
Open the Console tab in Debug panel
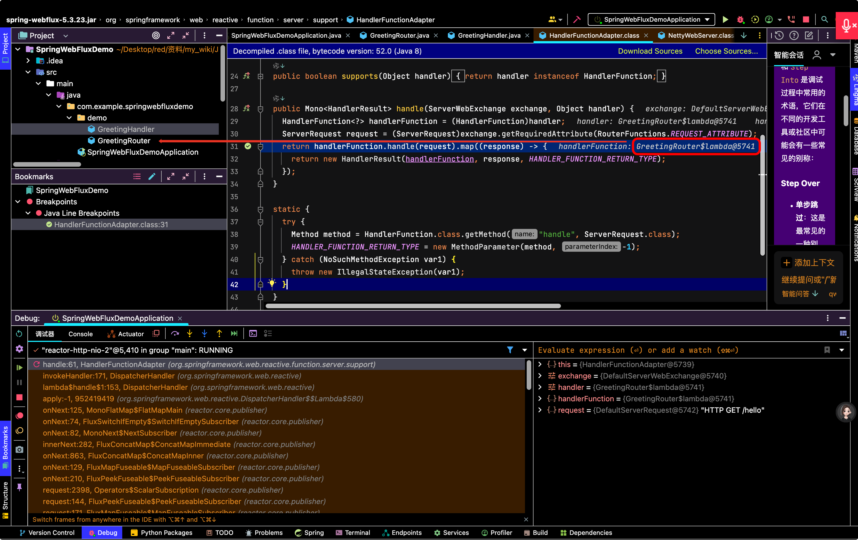tap(81, 334)
